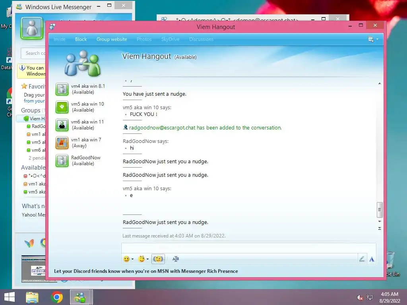Click Block in the conversation toolbar

coord(81,39)
